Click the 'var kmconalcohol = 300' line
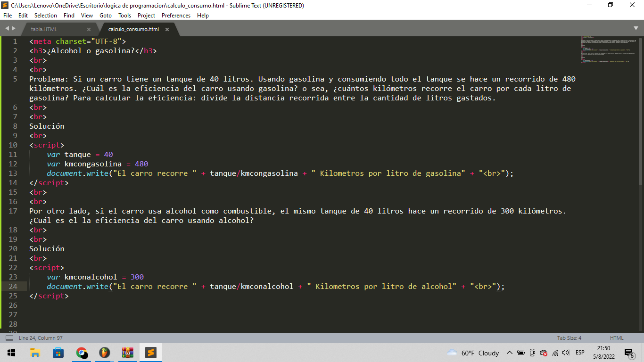644x362 pixels. pyautogui.click(x=95, y=277)
